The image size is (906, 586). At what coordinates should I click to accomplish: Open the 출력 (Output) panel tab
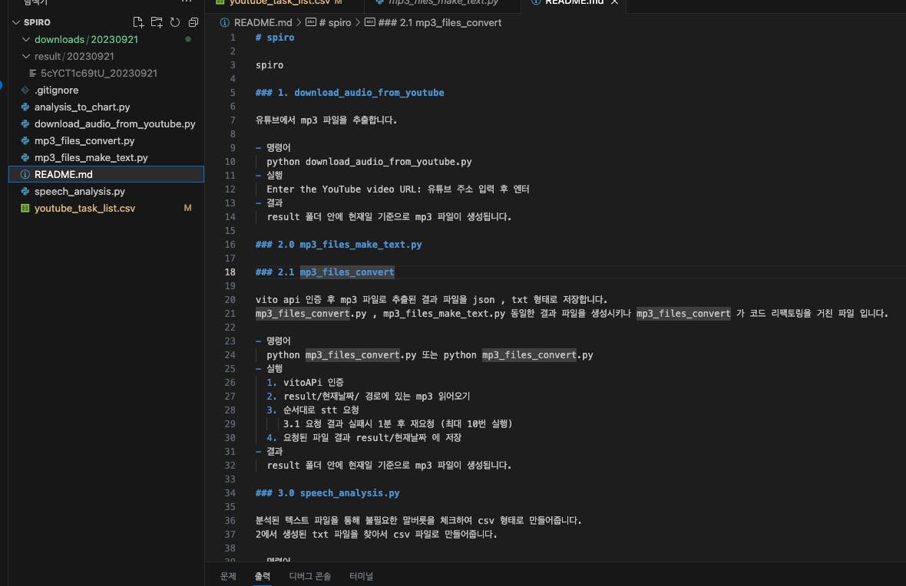click(263, 576)
